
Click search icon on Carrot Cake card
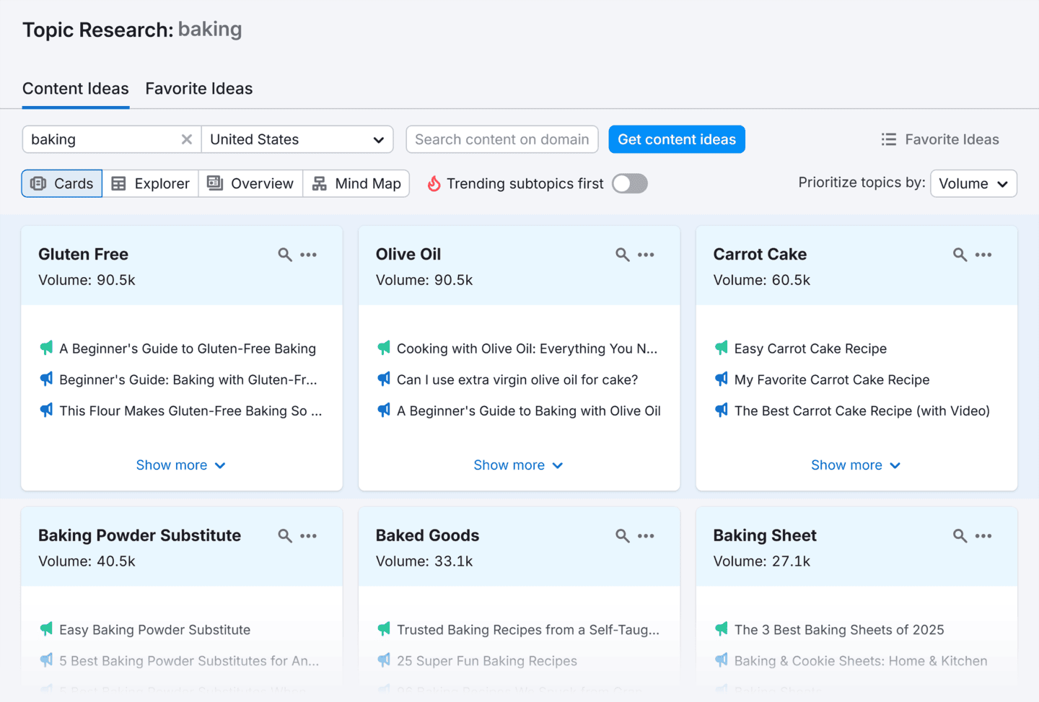pyautogui.click(x=960, y=255)
